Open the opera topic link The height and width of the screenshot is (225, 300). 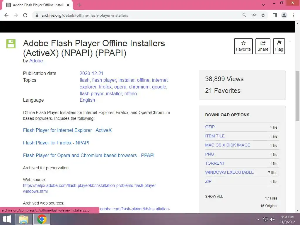pos(120,87)
